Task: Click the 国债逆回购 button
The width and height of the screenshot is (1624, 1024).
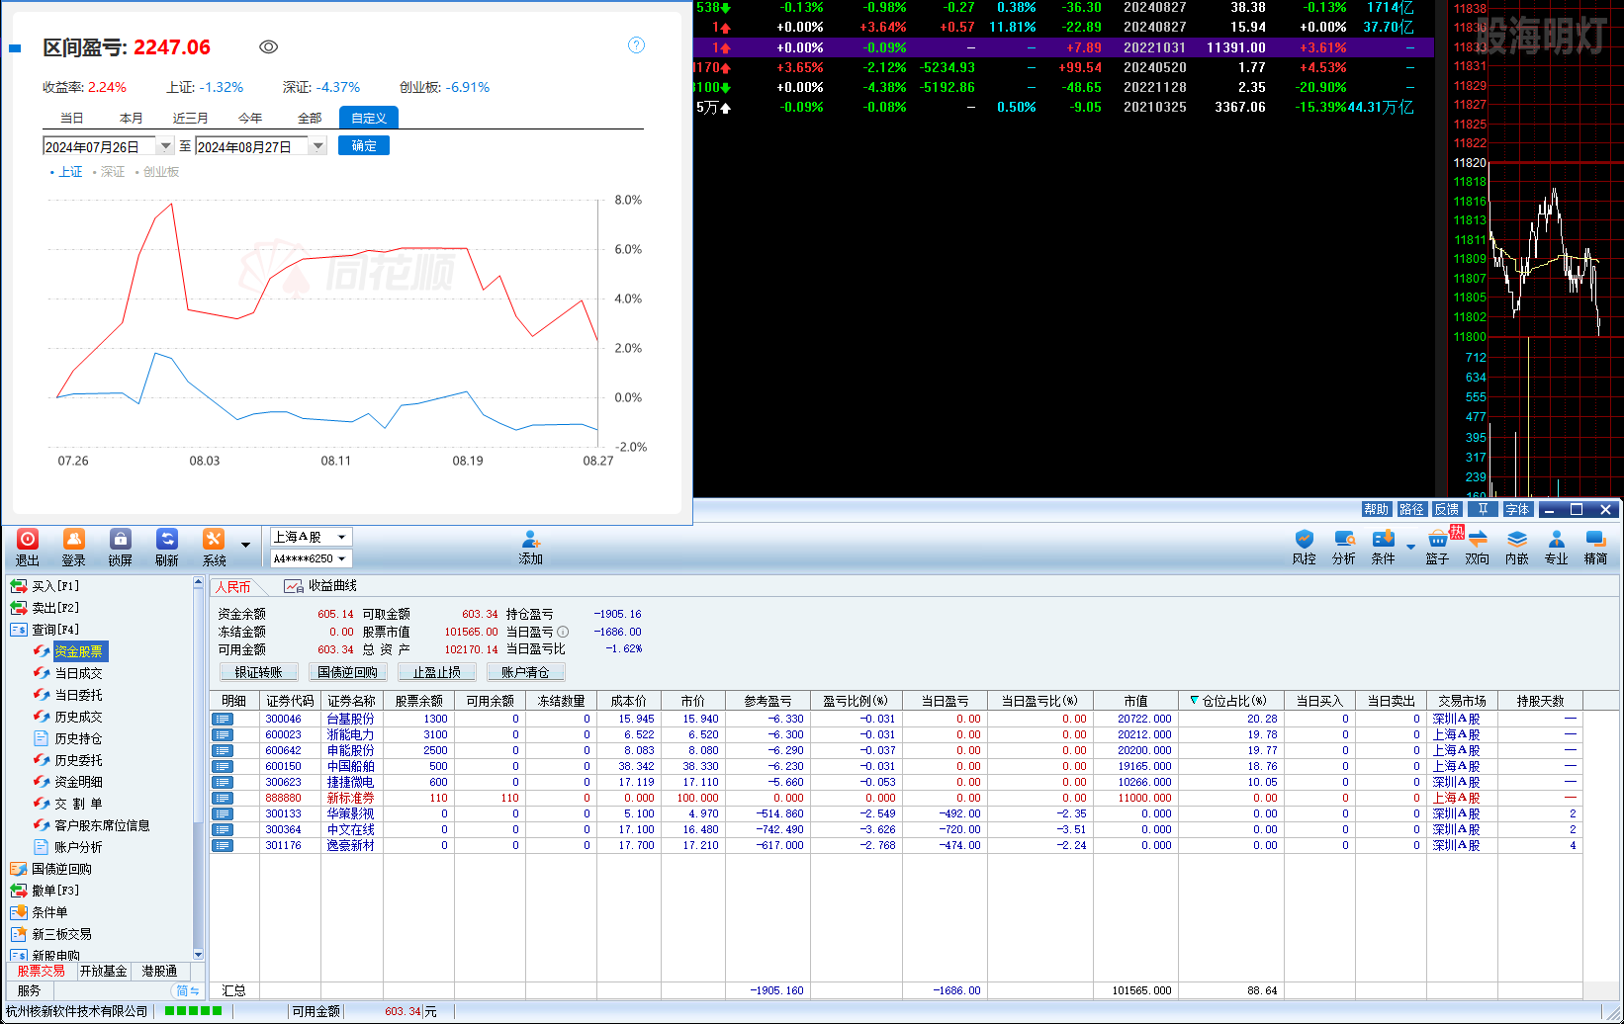Action: point(347,672)
